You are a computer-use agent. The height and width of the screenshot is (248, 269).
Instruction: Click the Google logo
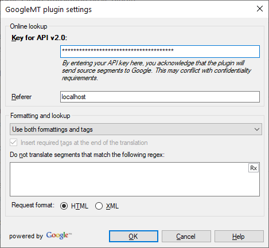click(x=59, y=235)
